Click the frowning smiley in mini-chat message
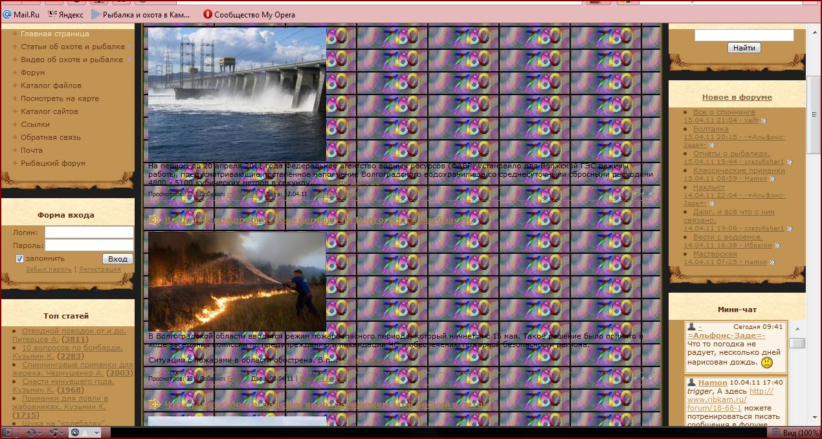The image size is (822, 439). click(x=767, y=362)
